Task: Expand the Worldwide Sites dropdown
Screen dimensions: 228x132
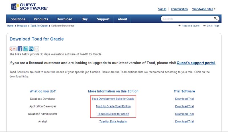Action: click(204, 9)
